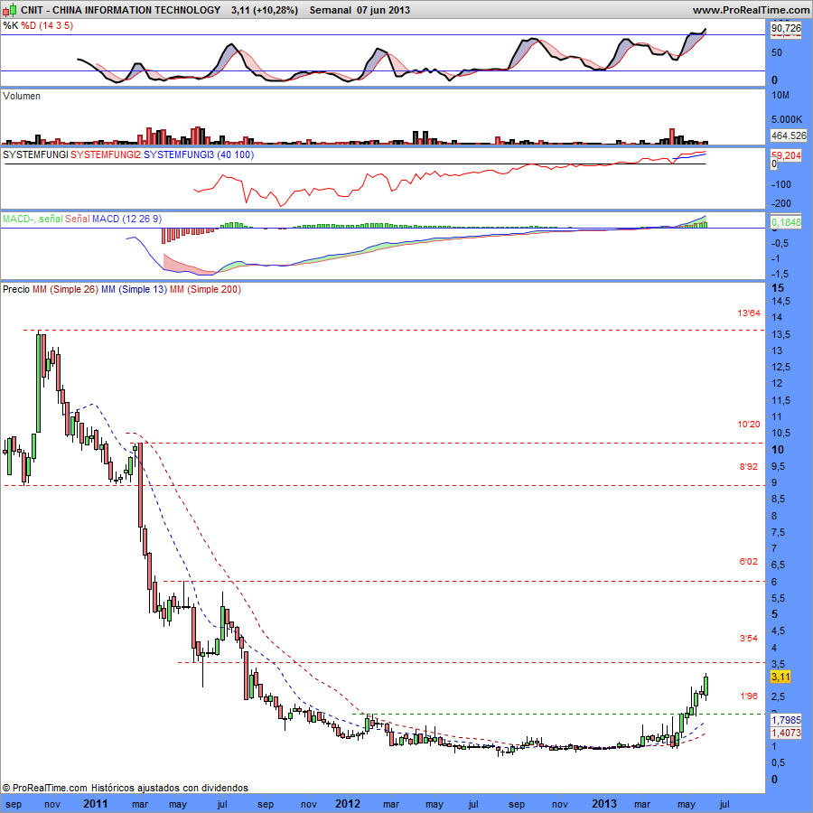Click the Precio panel label

(16, 289)
